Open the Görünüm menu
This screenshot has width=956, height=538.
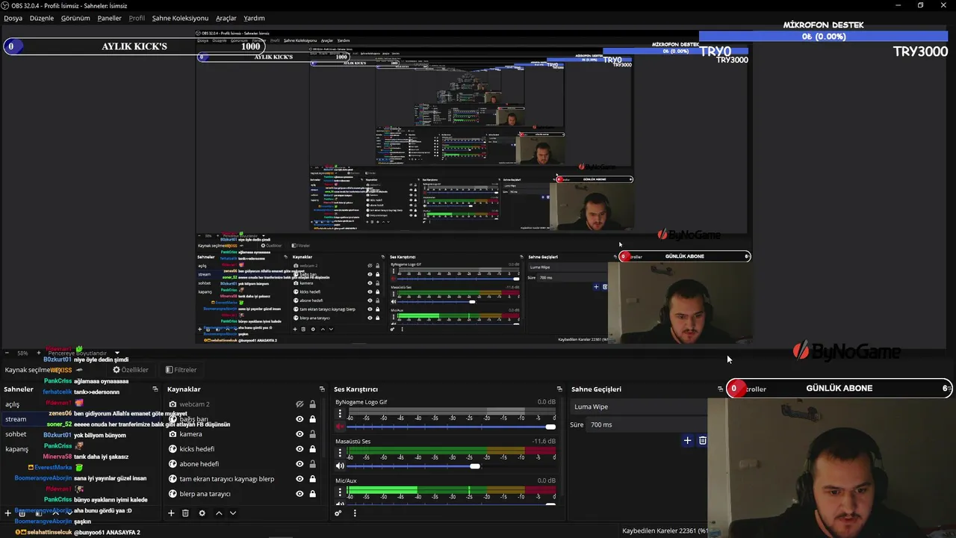tap(75, 18)
